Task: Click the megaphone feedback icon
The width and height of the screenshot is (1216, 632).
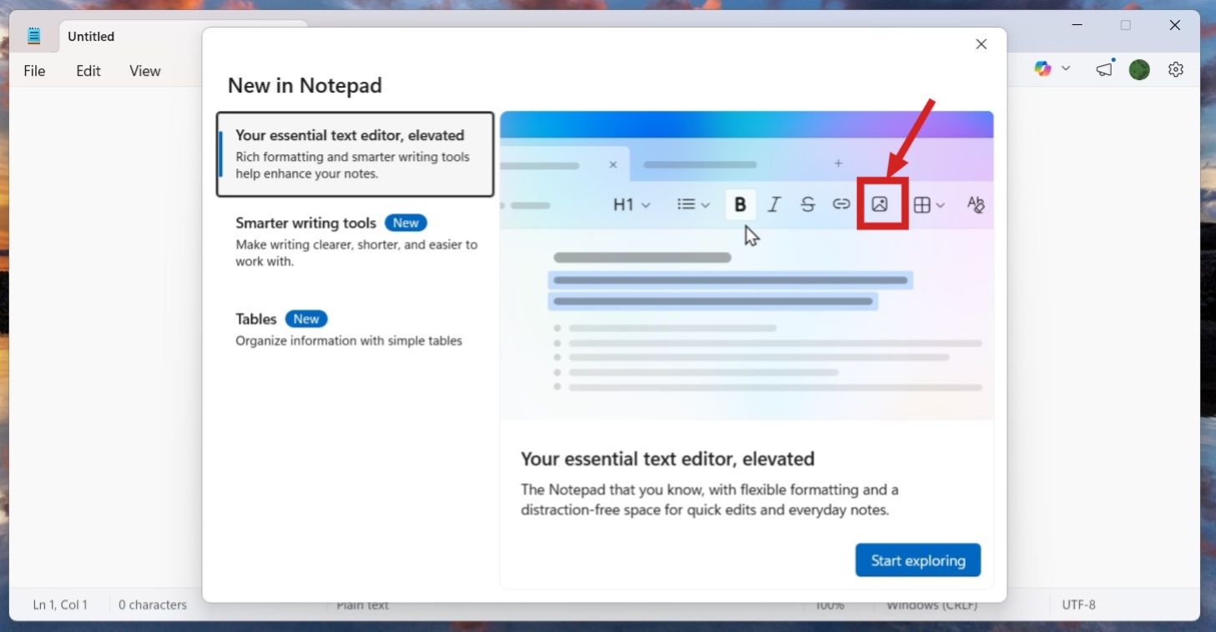Action: click(1105, 70)
